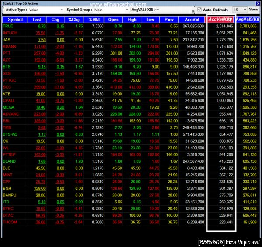Click TRUE's last price 8.70
The height and width of the screenshot is (247, 262).
point(42,26)
